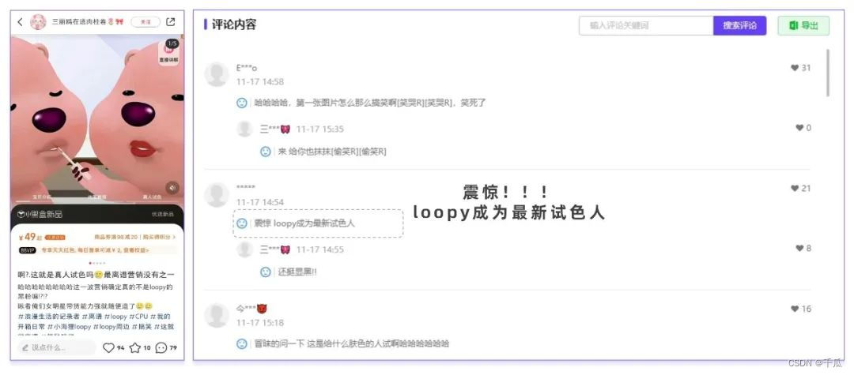Click the author avatar in phone header
Viewport: 854px width, 375px height.
tap(38, 22)
